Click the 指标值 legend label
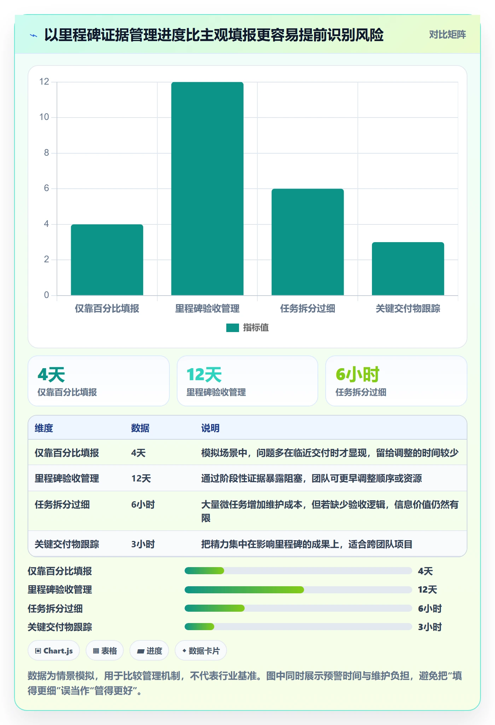Screen dimensions: 495x725 (x=256, y=328)
